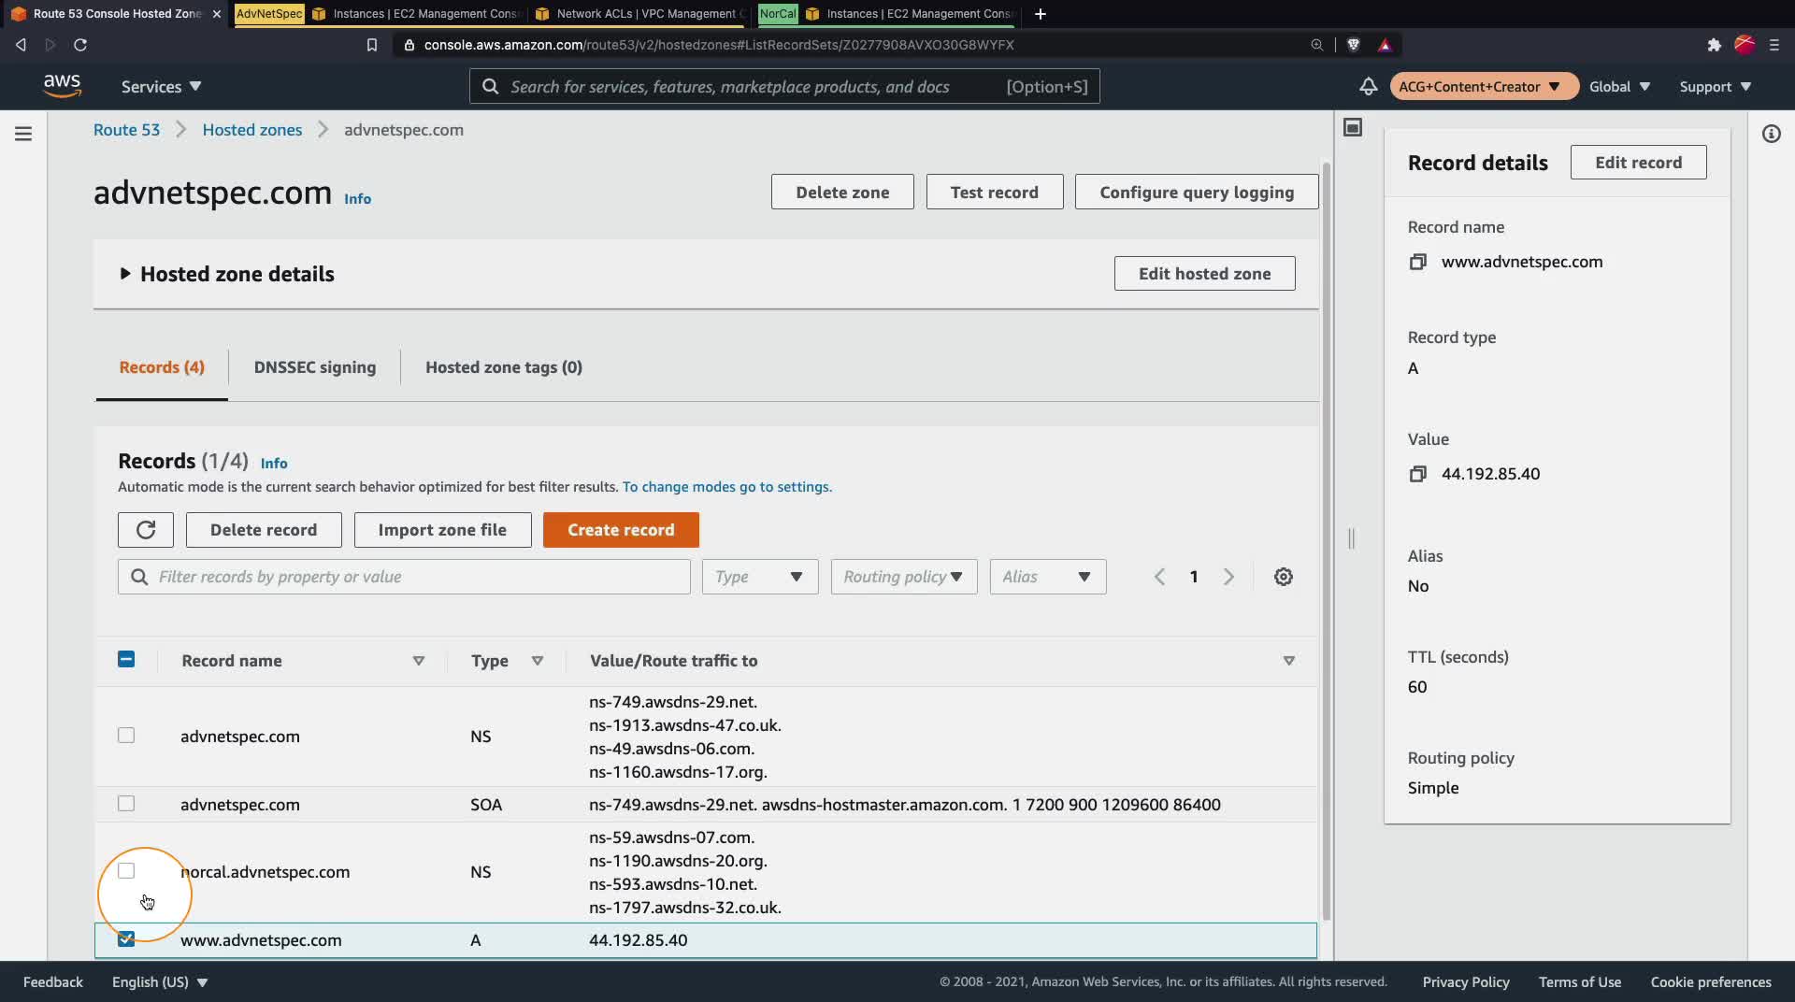Open the Cookie preferences footer link
Screen dimensions: 1795x1002
click(x=1711, y=982)
